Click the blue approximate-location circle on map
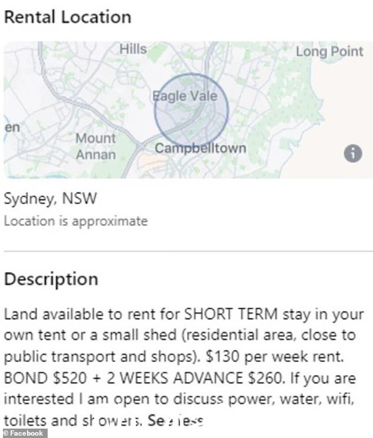The height and width of the screenshot is (438, 373). point(191,110)
